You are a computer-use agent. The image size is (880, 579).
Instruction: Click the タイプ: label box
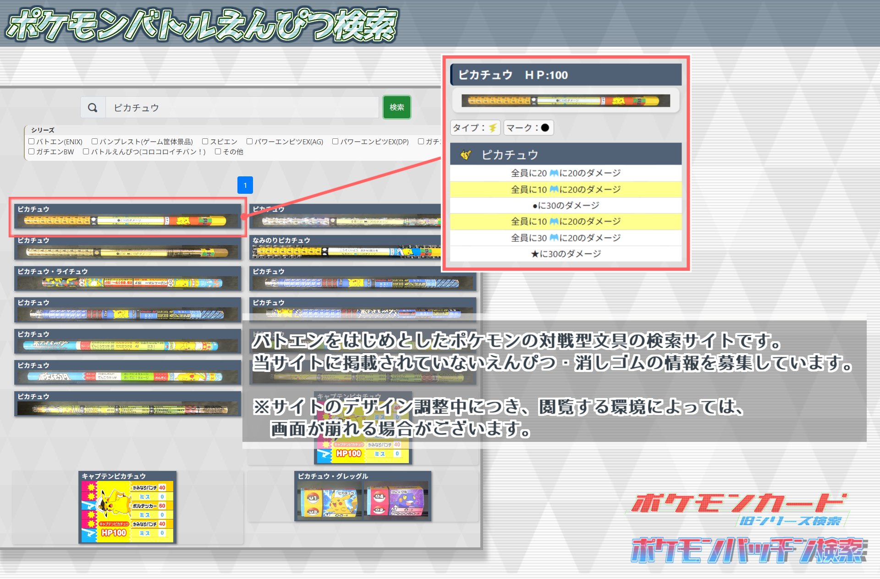pyautogui.click(x=475, y=128)
